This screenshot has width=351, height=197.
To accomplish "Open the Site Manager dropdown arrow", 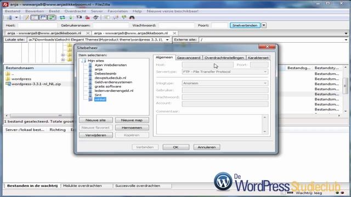I will click(x=16, y=18).
